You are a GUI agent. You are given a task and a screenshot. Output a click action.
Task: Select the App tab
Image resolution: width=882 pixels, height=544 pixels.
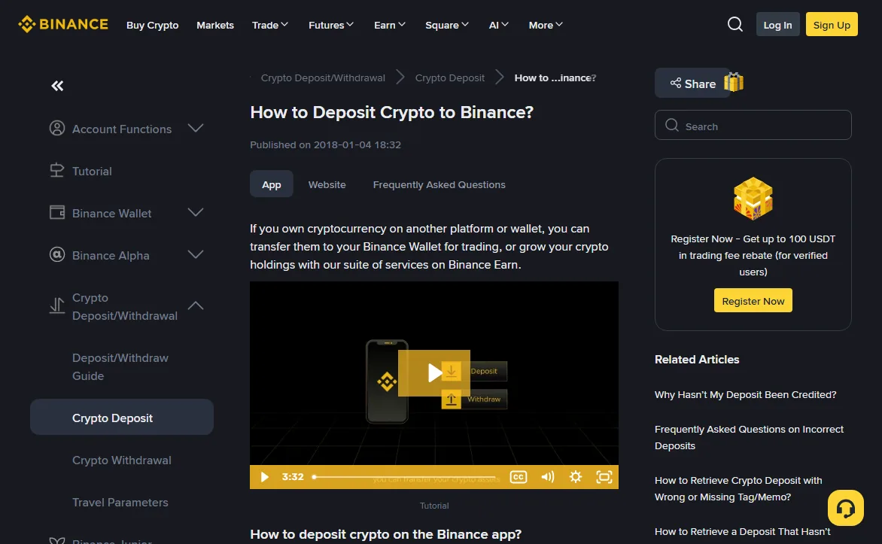[271, 184]
